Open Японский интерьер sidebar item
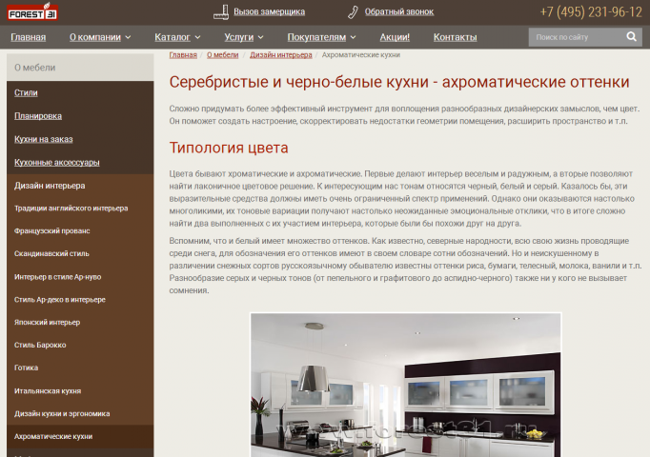 point(47,322)
